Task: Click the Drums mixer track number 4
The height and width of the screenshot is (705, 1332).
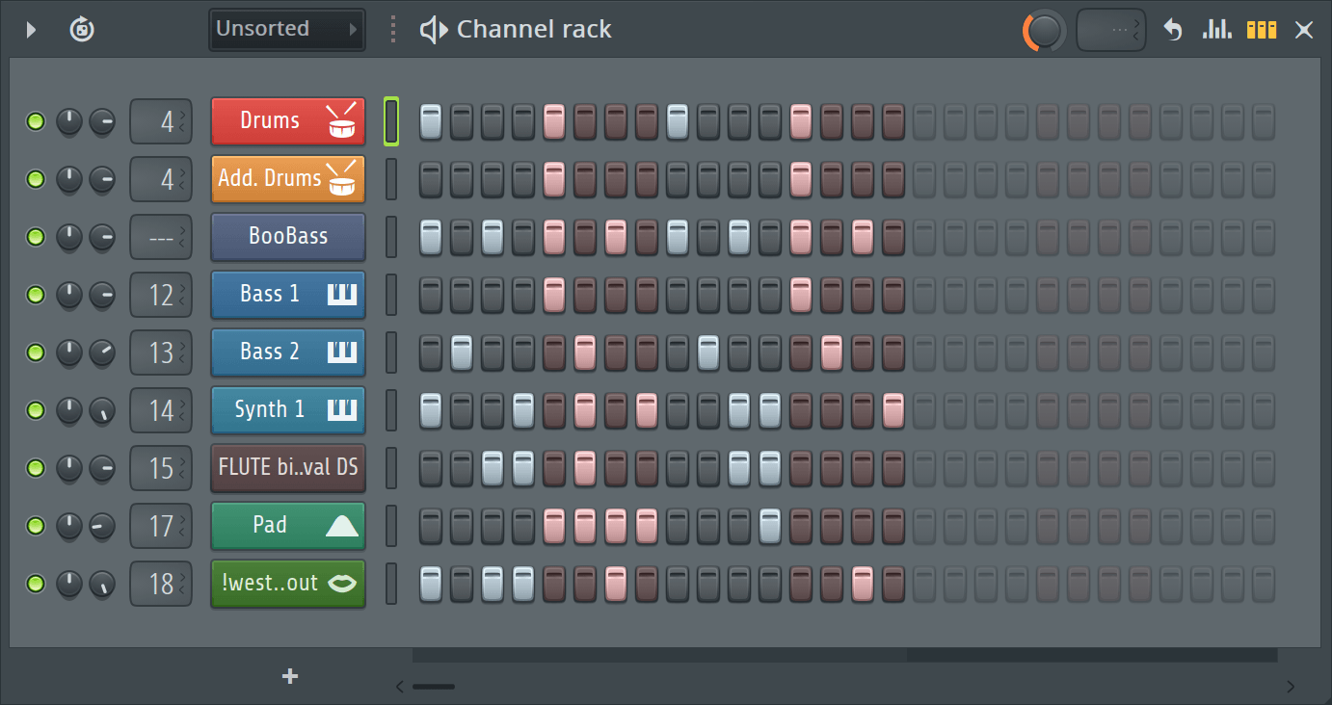Action: pyautogui.click(x=161, y=122)
